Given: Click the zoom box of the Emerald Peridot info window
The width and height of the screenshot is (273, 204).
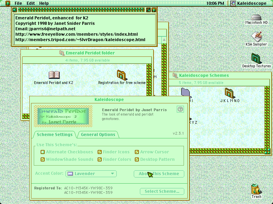Looking at the screenshot, I should (x=148, y=10).
